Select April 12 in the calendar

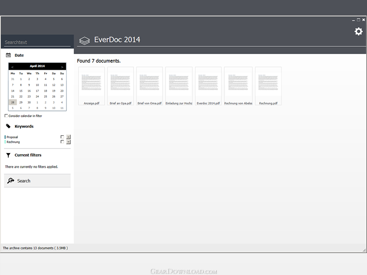tap(54, 85)
